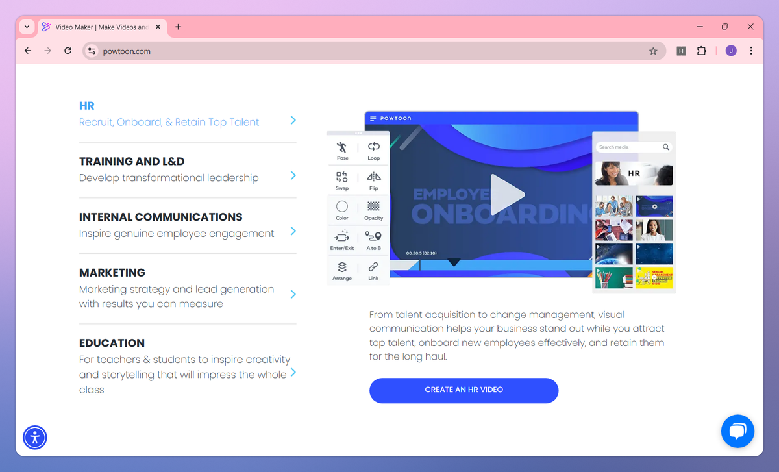
Task: Reload the Powtoon page
Action: (x=68, y=51)
